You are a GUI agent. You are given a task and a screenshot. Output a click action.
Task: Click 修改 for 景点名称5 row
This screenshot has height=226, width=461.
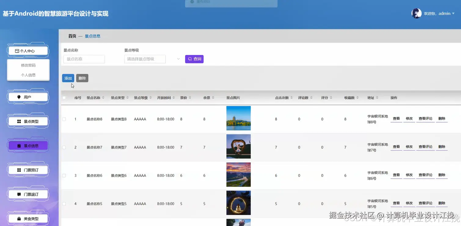(409, 203)
